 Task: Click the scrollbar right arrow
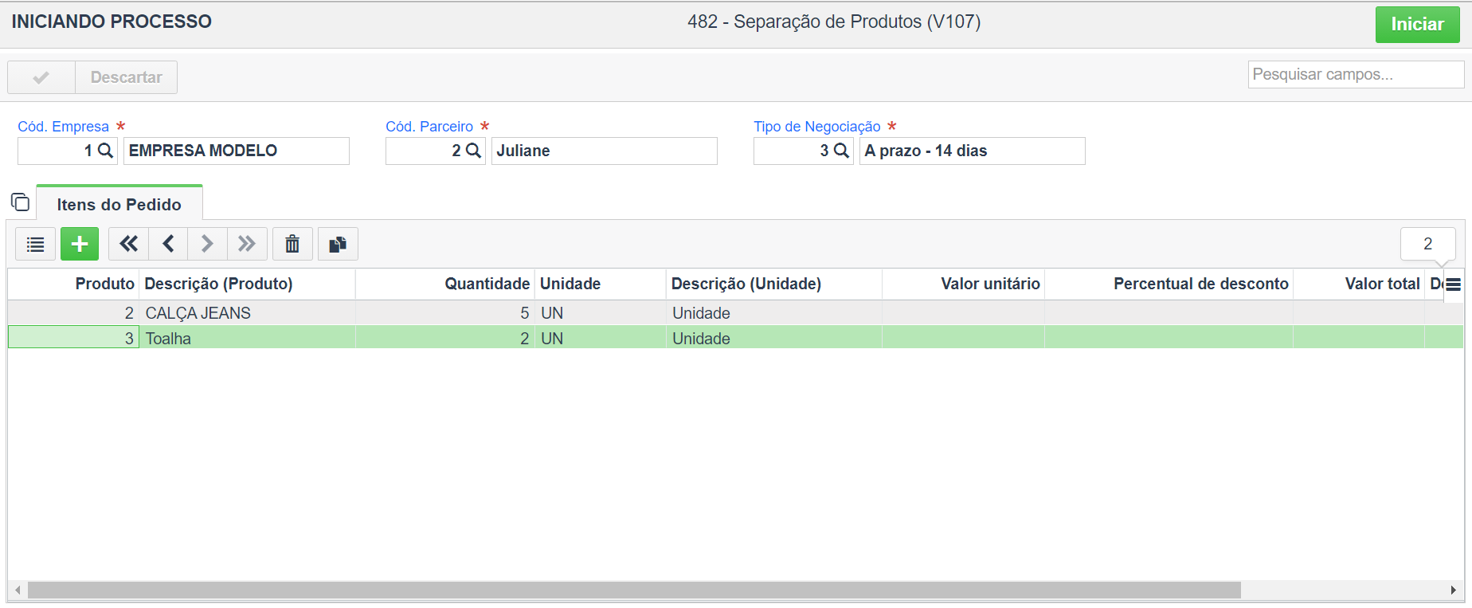(1454, 590)
